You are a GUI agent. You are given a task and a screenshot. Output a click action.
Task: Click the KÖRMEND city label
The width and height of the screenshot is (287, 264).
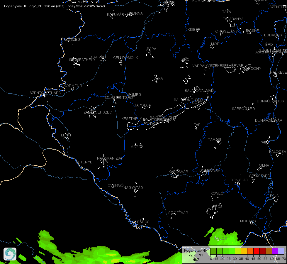click(73, 86)
